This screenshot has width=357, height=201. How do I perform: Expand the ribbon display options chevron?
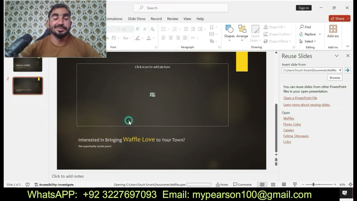click(348, 46)
